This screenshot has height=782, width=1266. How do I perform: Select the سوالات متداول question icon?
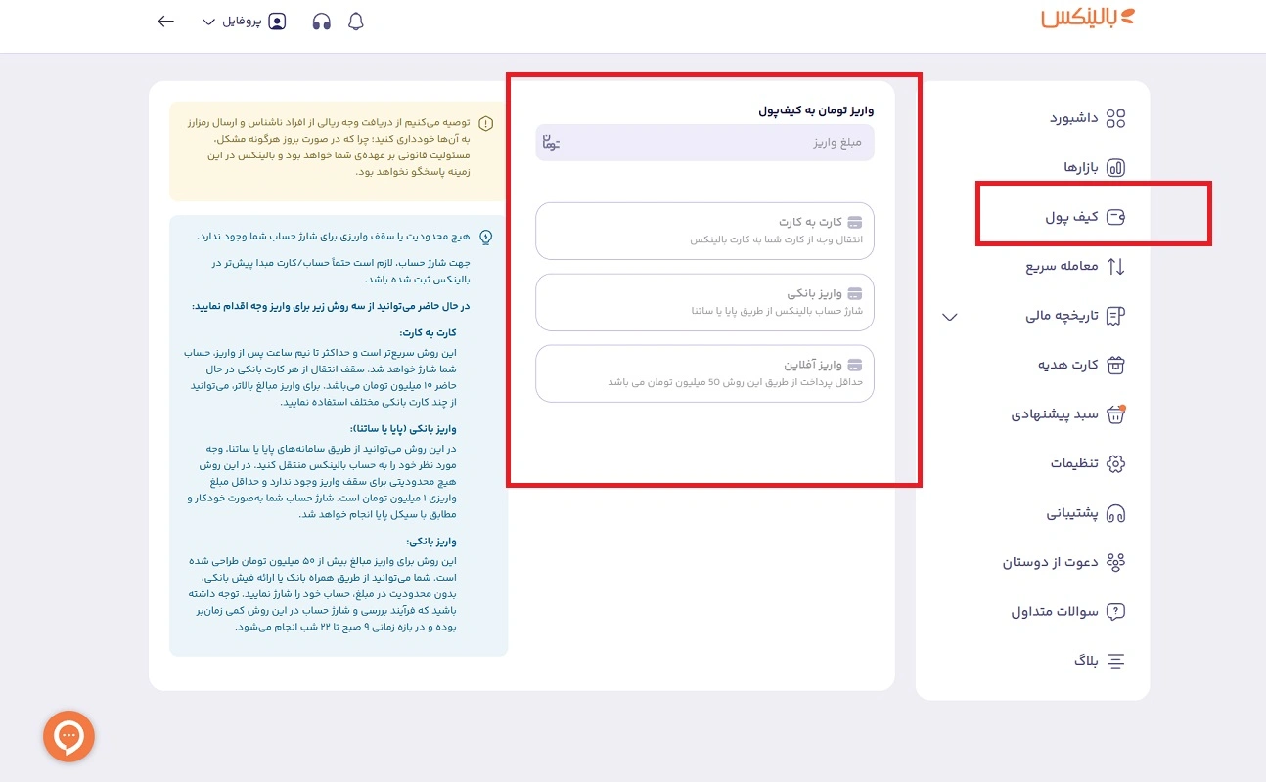(1115, 612)
